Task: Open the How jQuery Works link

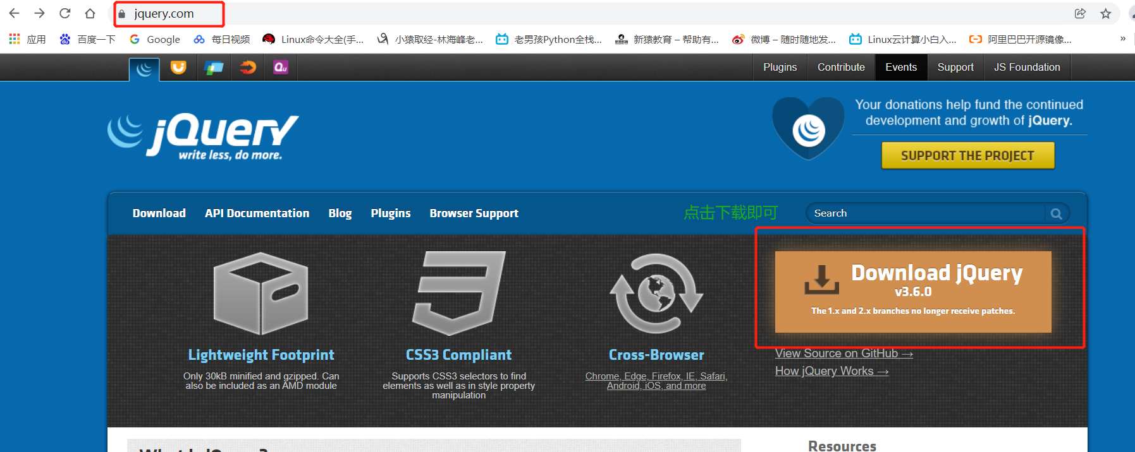Action: tap(832, 371)
